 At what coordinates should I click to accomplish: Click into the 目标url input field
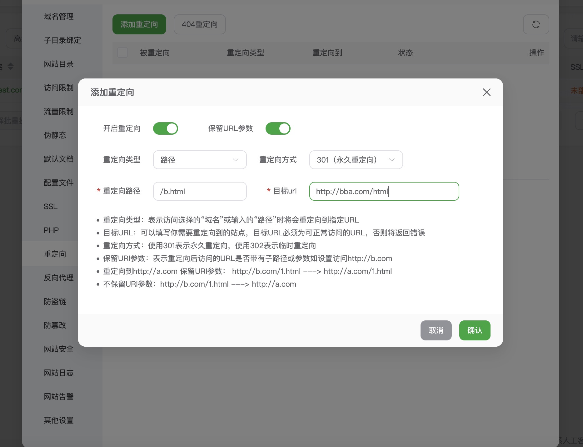click(x=384, y=191)
